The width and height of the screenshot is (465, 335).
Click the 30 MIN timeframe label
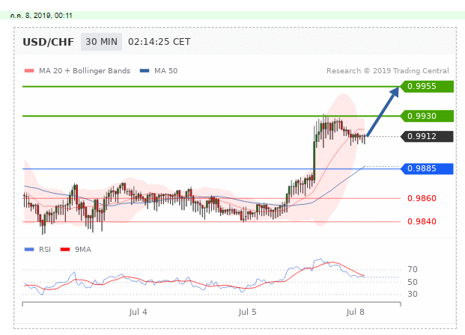101,42
